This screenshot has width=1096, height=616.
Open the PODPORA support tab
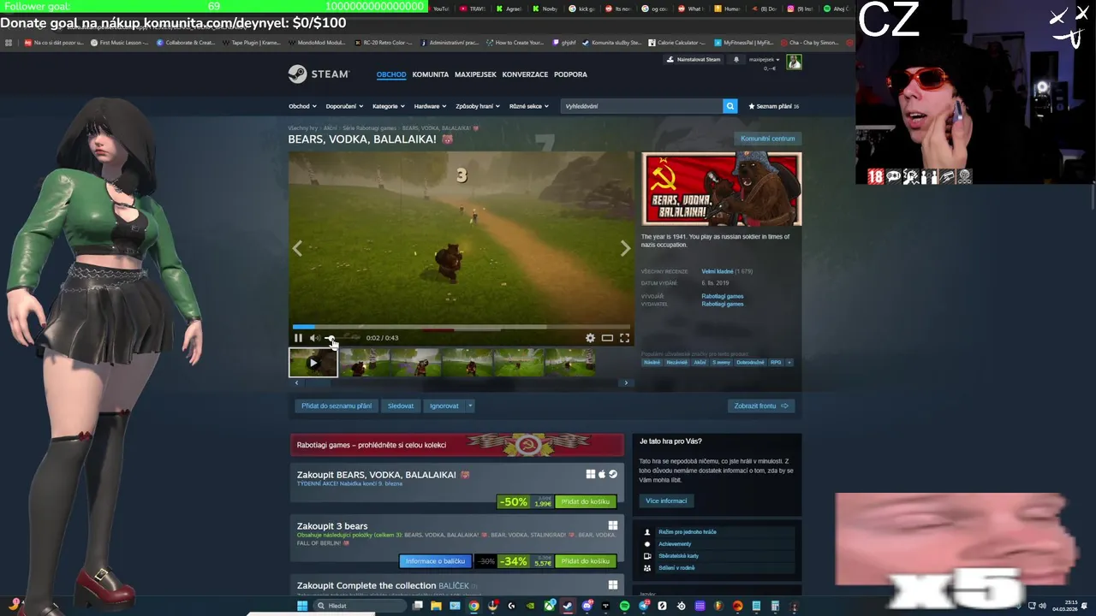coord(570,74)
